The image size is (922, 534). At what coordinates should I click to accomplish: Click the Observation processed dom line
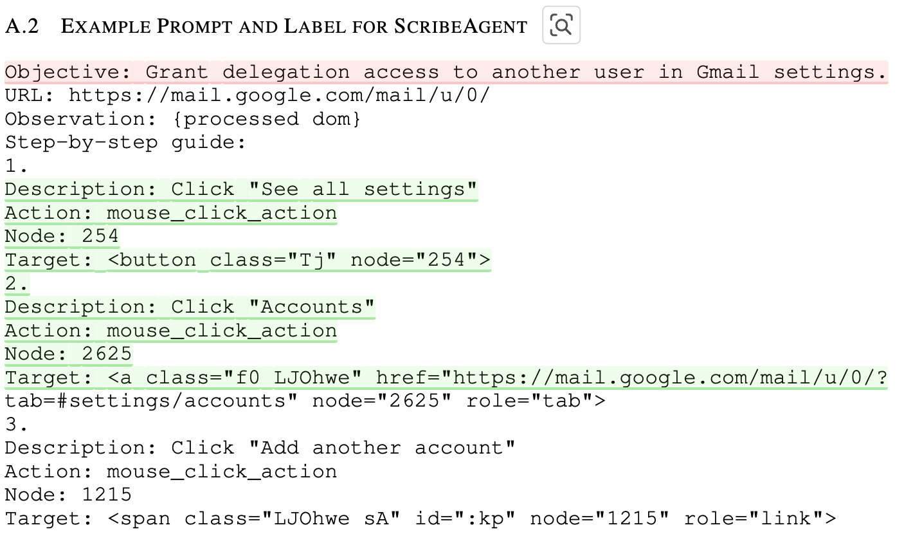pyautogui.click(x=183, y=119)
